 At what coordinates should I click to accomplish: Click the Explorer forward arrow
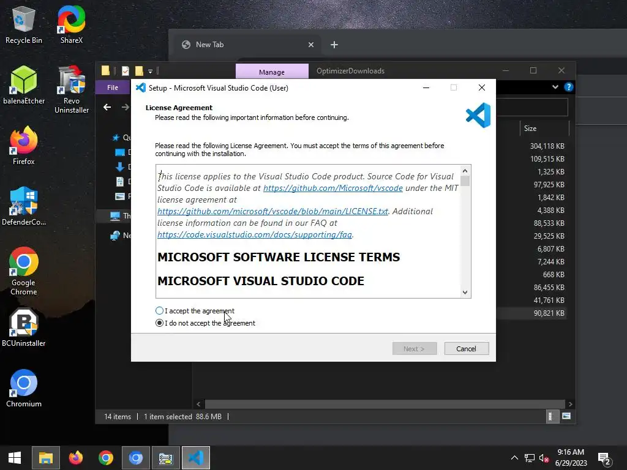coord(125,107)
